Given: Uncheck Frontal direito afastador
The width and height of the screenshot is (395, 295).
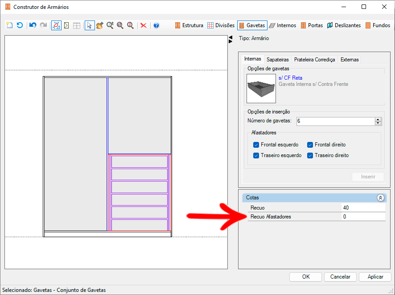Looking at the screenshot, I should pyautogui.click(x=310, y=145).
